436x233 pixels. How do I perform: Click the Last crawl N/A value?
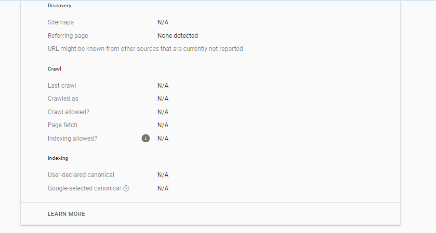[x=163, y=86]
